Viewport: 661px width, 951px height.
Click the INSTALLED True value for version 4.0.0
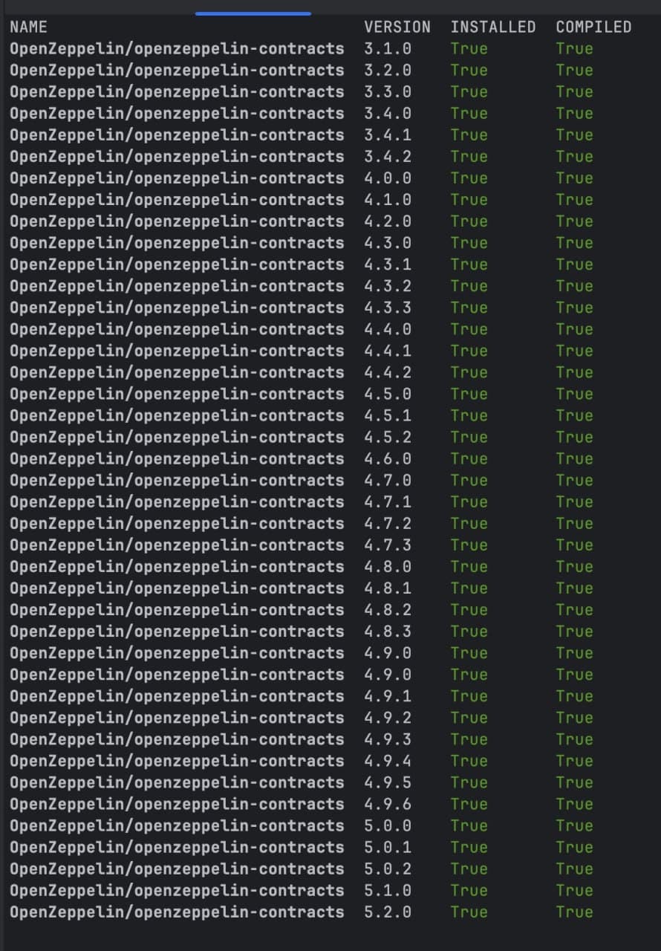[469, 178]
